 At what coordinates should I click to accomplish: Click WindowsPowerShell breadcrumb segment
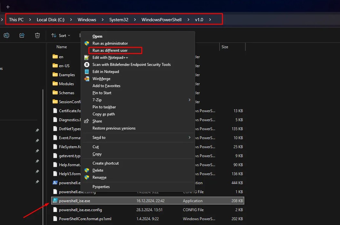pyautogui.click(x=161, y=20)
